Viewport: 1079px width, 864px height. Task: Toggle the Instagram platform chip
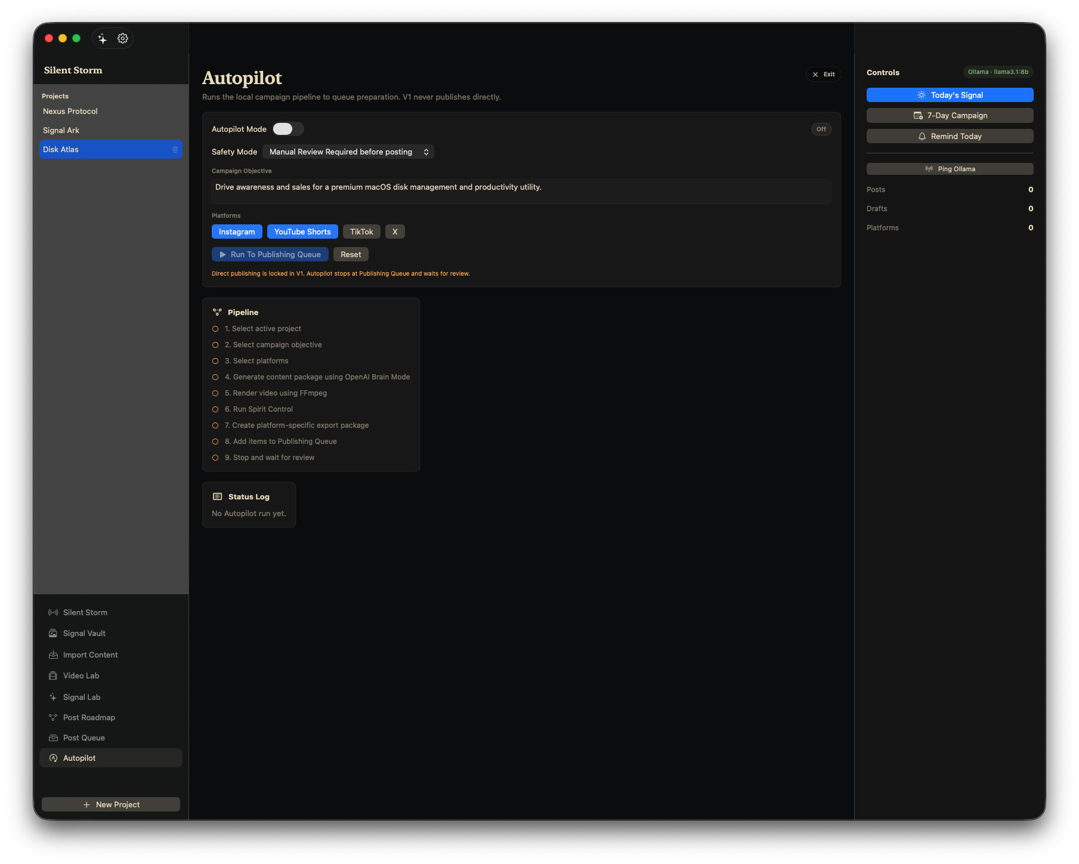(237, 232)
